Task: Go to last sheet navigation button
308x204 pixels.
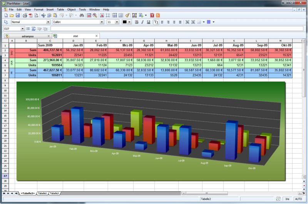Action: click(x=16, y=193)
